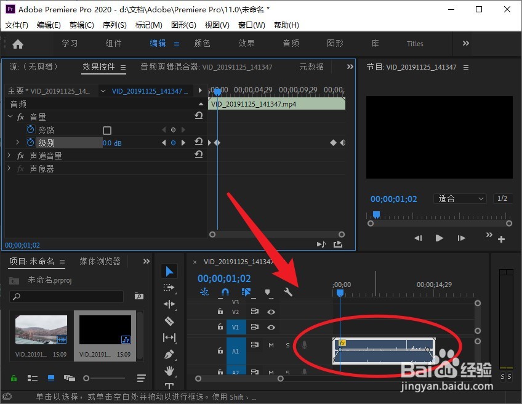
Task: Open timeline display settings wrench
Action: 288,292
